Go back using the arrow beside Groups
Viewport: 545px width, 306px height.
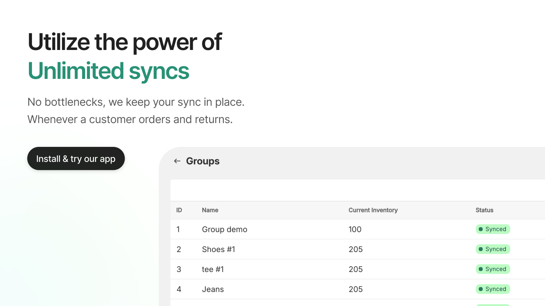(177, 161)
